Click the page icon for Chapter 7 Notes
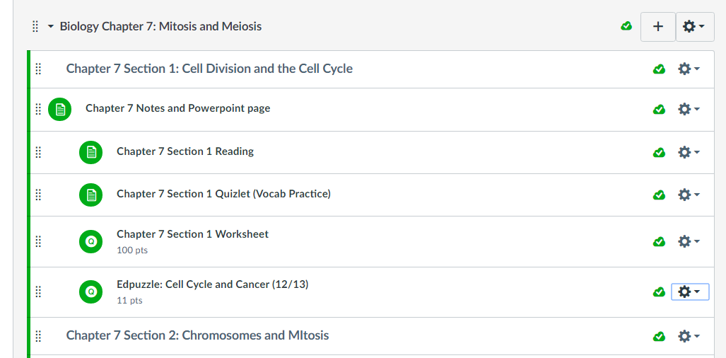 tap(60, 109)
